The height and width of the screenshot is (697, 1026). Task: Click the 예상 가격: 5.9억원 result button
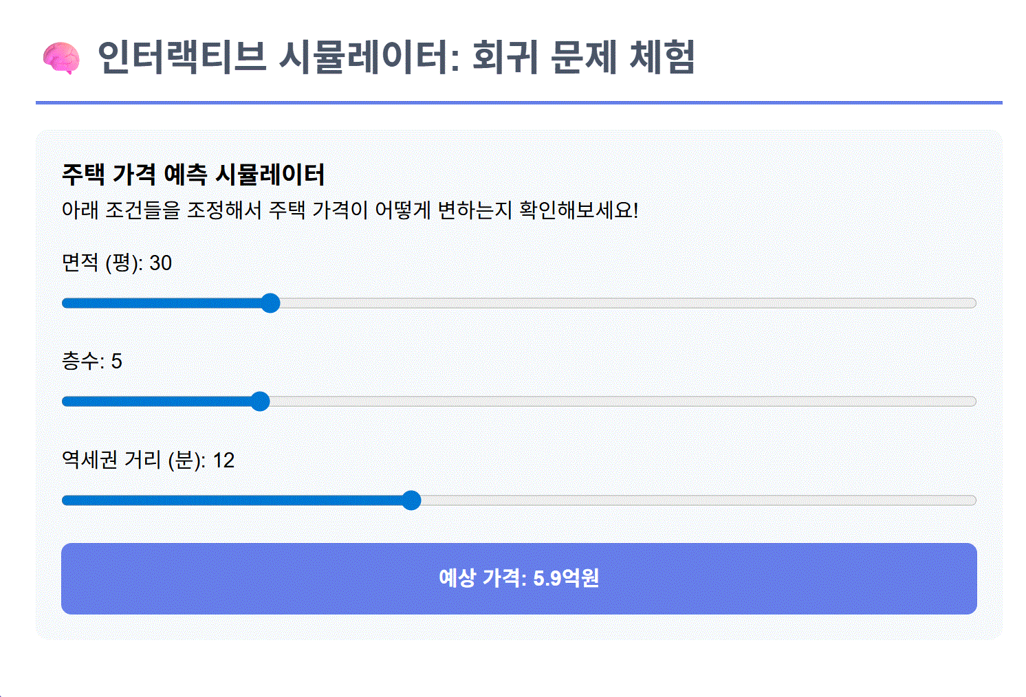519,578
